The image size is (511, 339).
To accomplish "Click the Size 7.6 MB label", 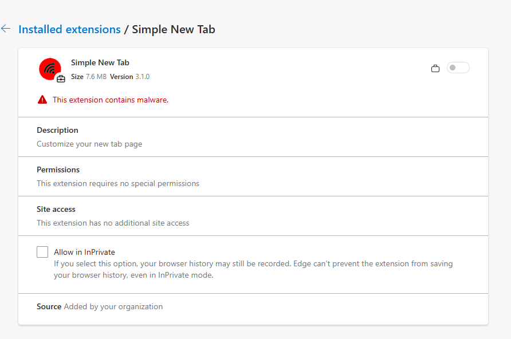I will point(89,77).
